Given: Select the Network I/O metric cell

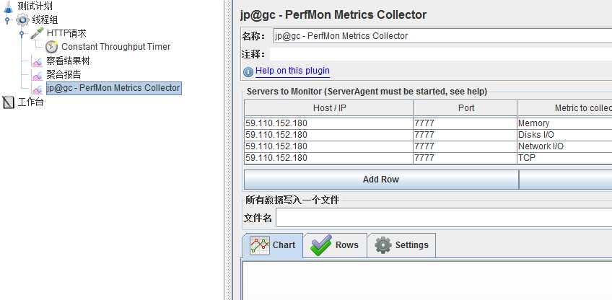Looking at the screenshot, I should coord(565,146).
